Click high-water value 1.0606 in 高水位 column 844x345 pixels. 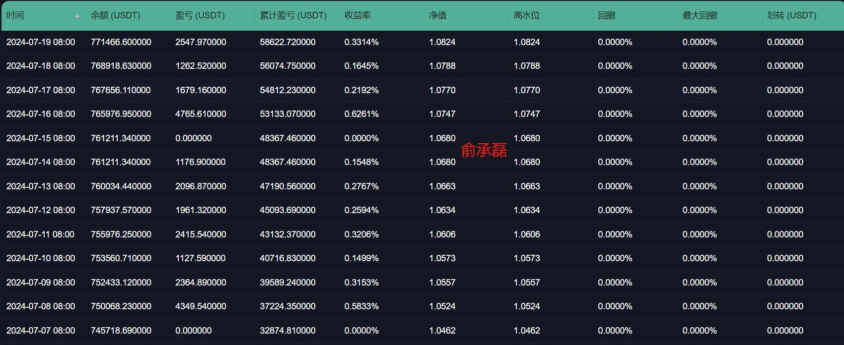tap(527, 234)
